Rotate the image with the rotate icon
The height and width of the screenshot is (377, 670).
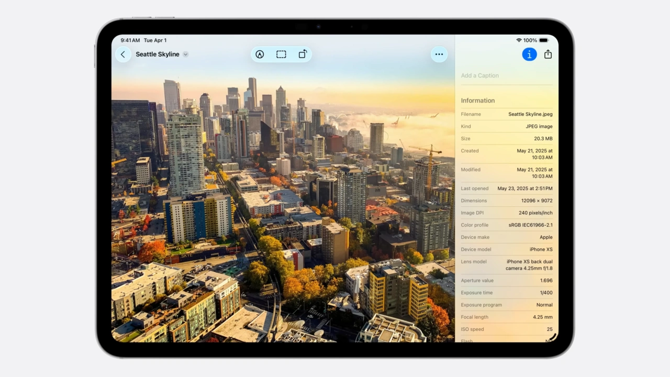coord(303,54)
